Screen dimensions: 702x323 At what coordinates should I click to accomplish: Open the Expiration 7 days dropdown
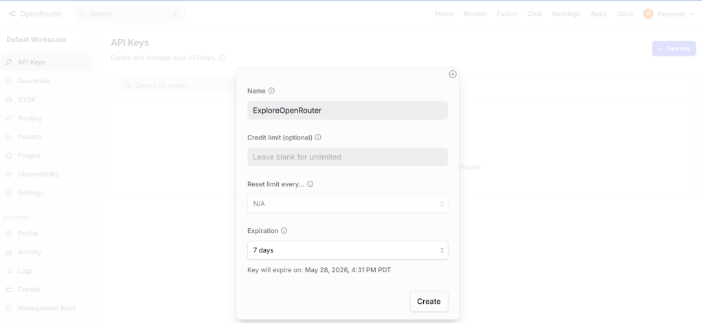tap(348, 250)
